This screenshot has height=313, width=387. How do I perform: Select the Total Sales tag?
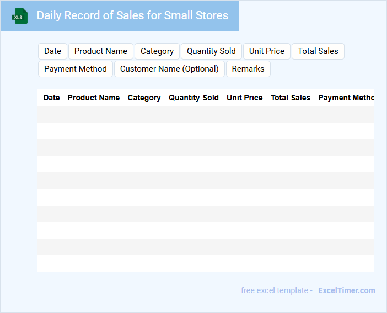click(318, 51)
